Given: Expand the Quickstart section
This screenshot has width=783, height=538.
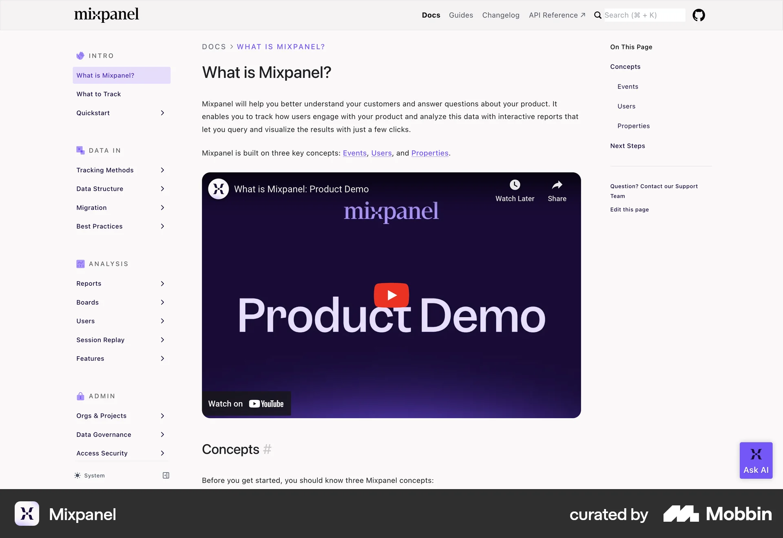Looking at the screenshot, I should 162,113.
